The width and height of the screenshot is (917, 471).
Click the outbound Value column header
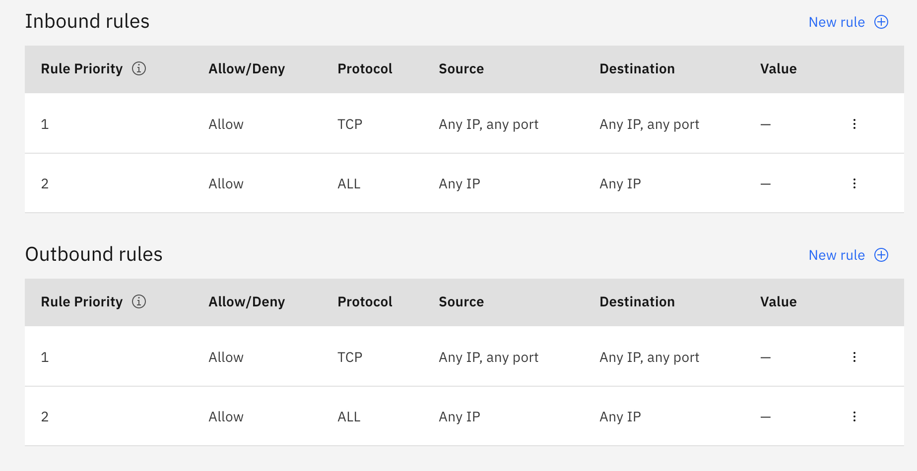point(778,302)
